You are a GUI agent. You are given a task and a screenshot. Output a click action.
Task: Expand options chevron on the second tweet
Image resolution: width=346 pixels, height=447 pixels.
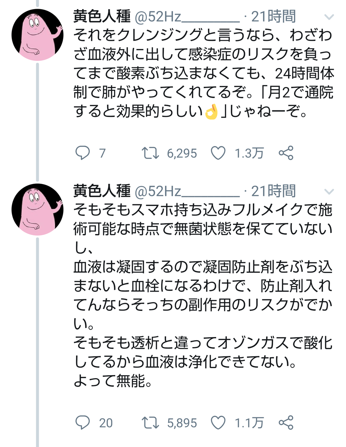(329, 191)
